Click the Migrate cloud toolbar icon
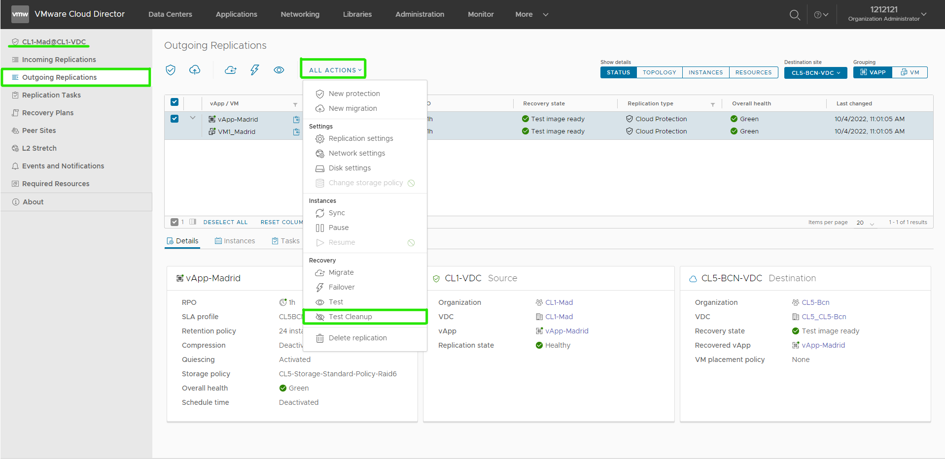This screenshot has width=945, height=459. [x=230, y=70]
